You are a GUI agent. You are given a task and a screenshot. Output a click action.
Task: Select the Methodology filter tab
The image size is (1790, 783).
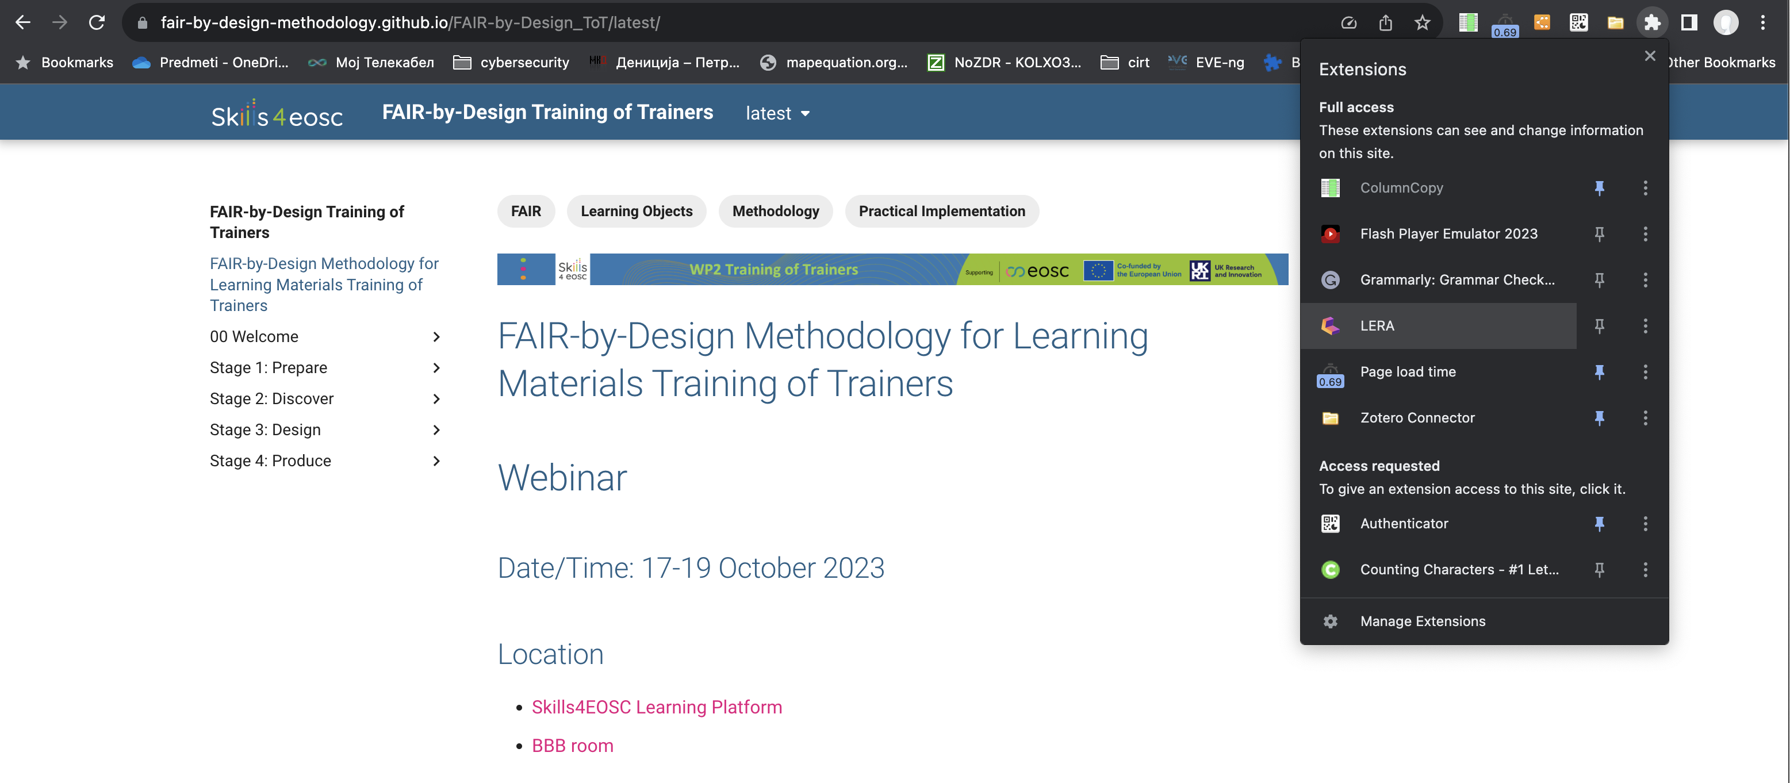[775, 210]
